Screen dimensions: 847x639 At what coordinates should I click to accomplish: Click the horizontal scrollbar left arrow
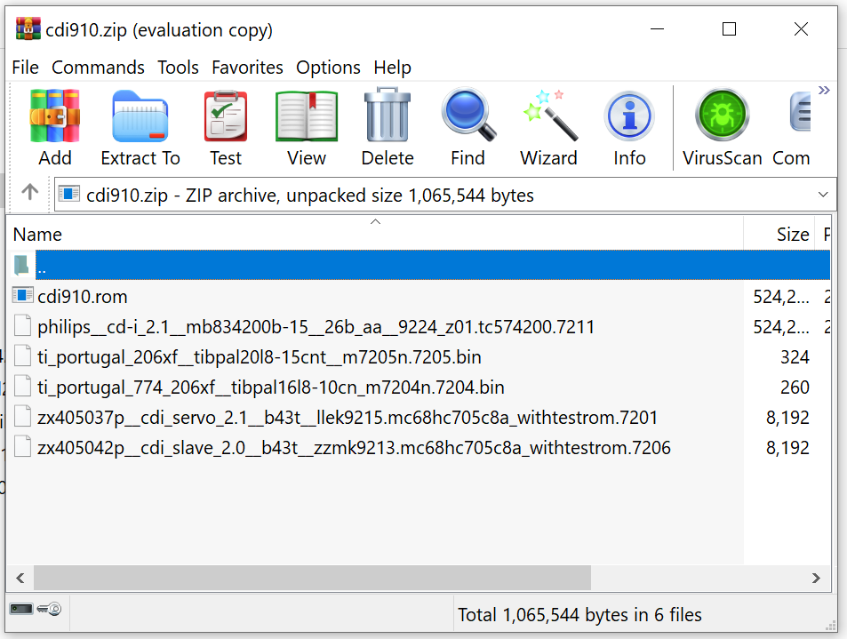click(20, 578)
